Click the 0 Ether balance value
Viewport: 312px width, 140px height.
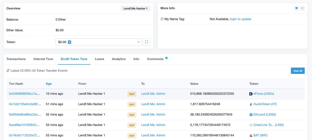tap(61, 19)
